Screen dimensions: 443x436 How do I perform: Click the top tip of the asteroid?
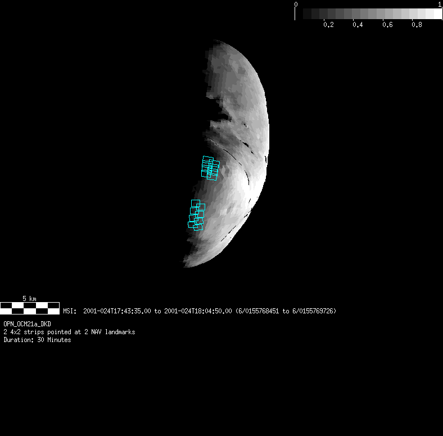[x=216, y=41]
